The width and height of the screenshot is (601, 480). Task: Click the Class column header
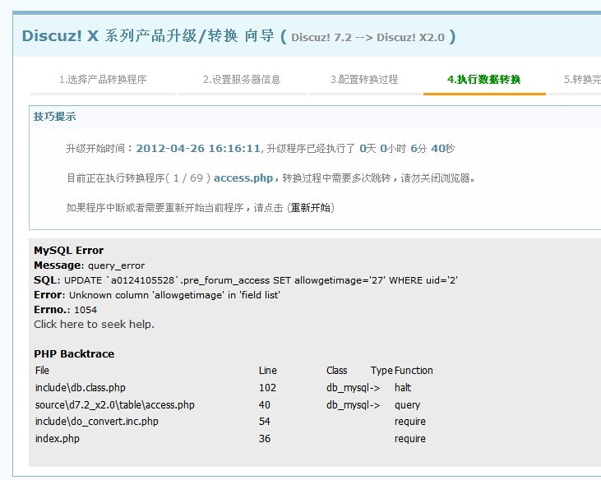[337, 371]
